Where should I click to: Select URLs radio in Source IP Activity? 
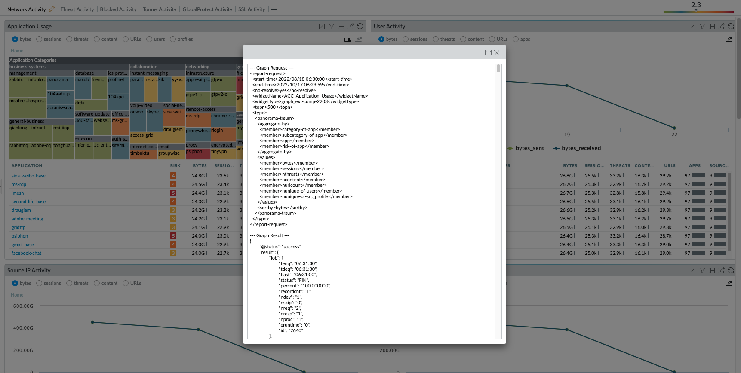point(126,283)
